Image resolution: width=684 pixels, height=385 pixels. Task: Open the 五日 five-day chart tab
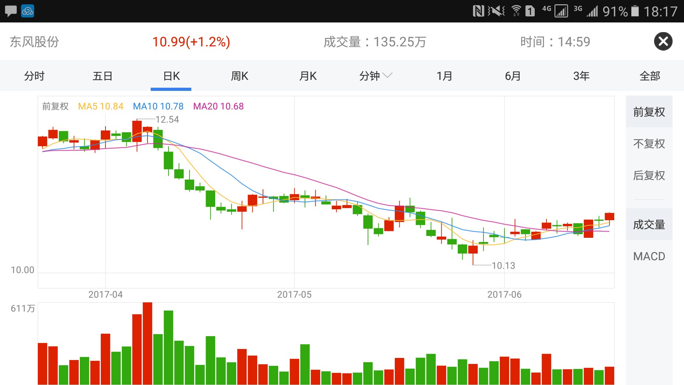coord(103,76)
